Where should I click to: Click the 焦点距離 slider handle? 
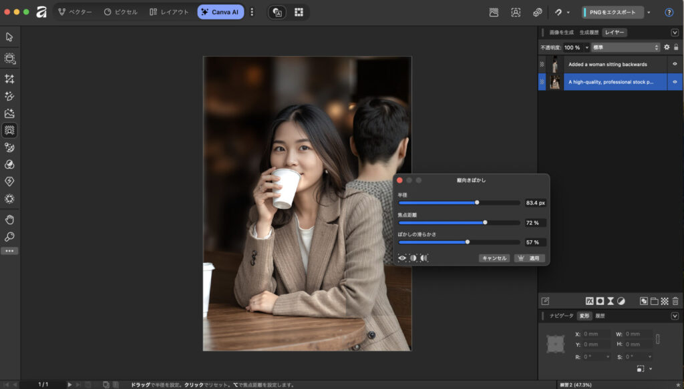coord(485,222)
